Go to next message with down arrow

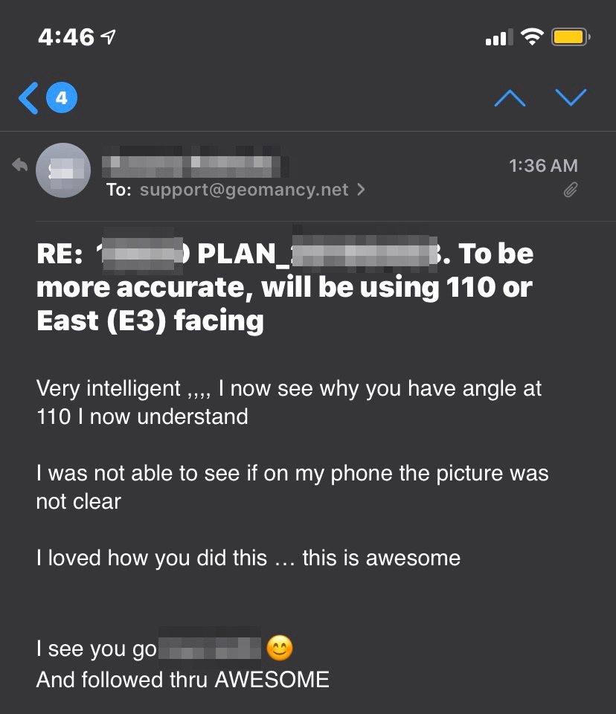point(571,97)
